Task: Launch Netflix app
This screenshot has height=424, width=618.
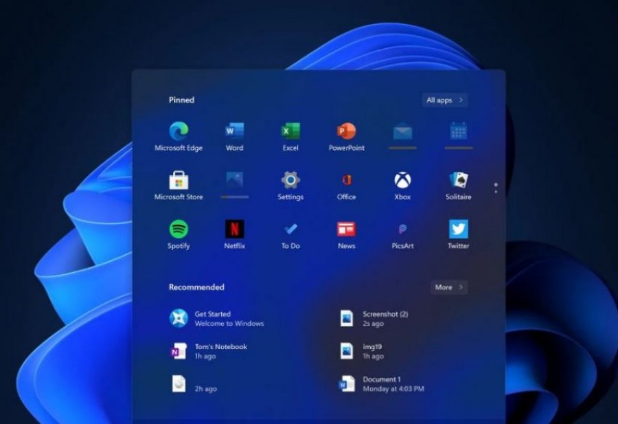Action: 235,234
